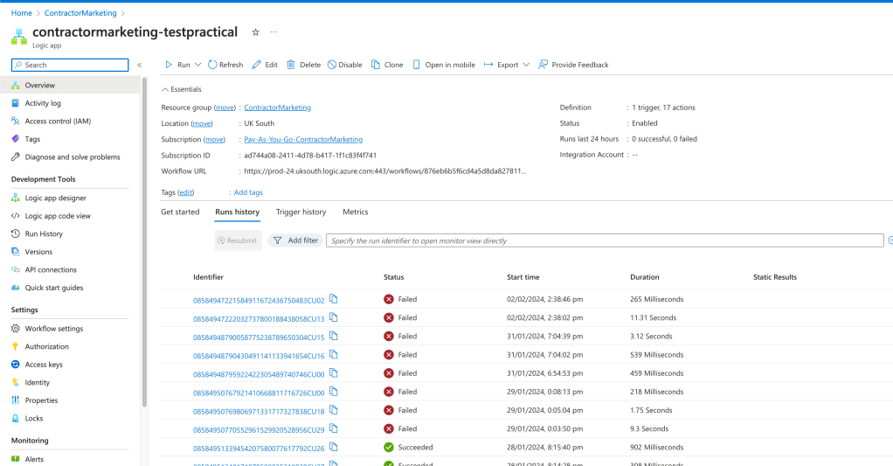The image size is (893, 466).
Task: Click move link next to Subscription
Action: 214,140
